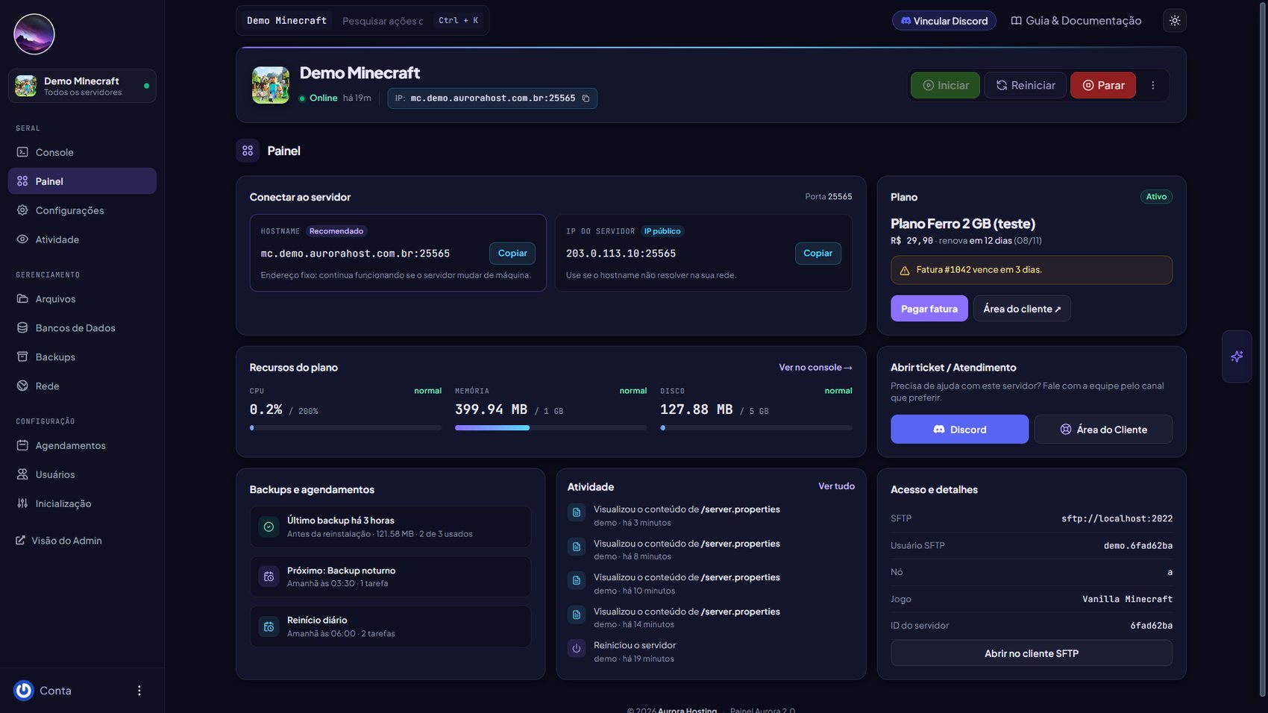Click the sparkle assistant icon on right edge
Screen dimensions: 1268x713
[x=1237, y=356]
